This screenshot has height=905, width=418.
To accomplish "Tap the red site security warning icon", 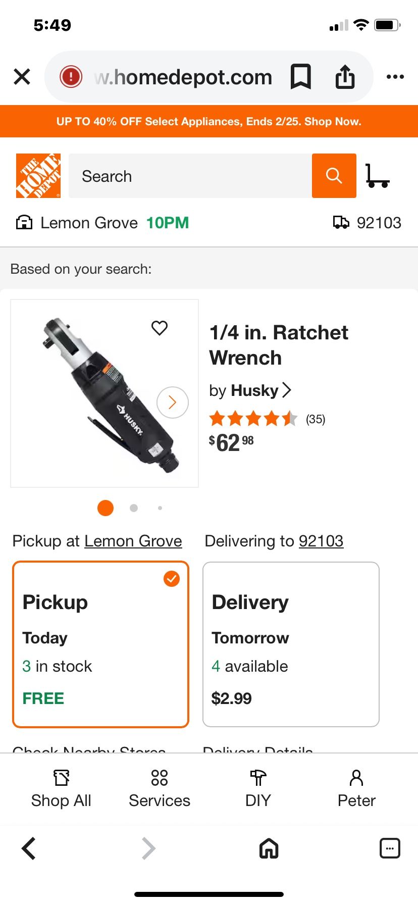I will (x=71, y=77).
